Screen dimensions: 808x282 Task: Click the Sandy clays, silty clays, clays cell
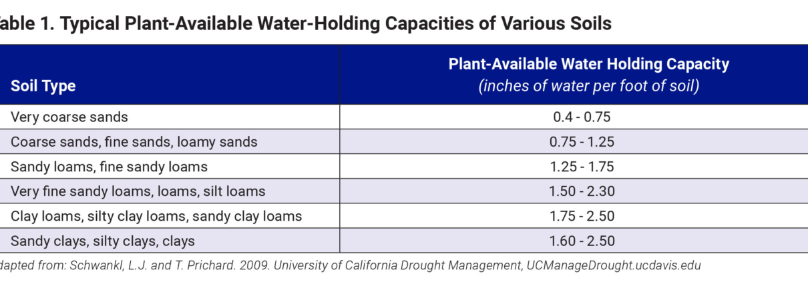coord(103,241)
